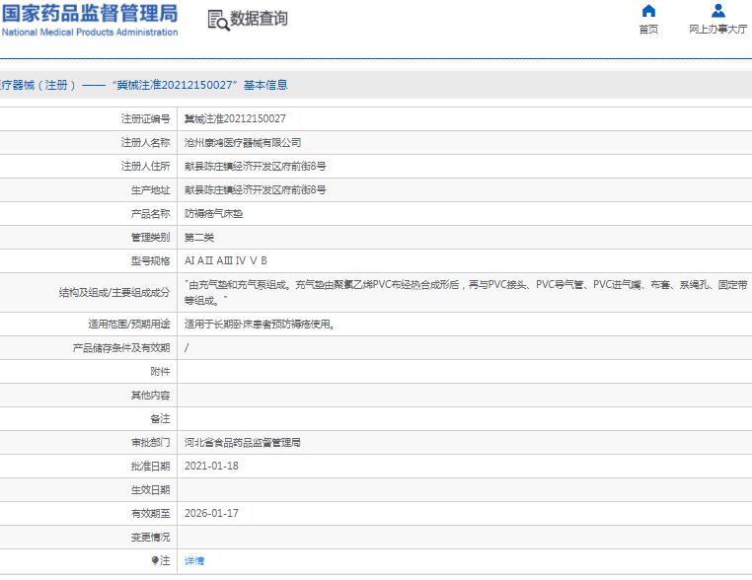Open 网上办事大厅 text link
Viewport: 752px width, 580px height.
point(717,30)
